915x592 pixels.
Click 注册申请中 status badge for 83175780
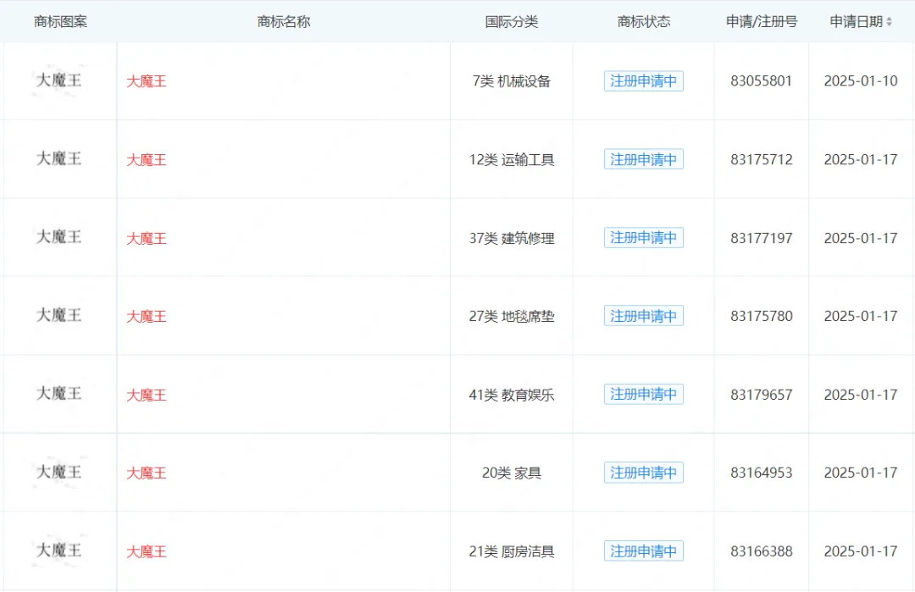tap(644, 316)
